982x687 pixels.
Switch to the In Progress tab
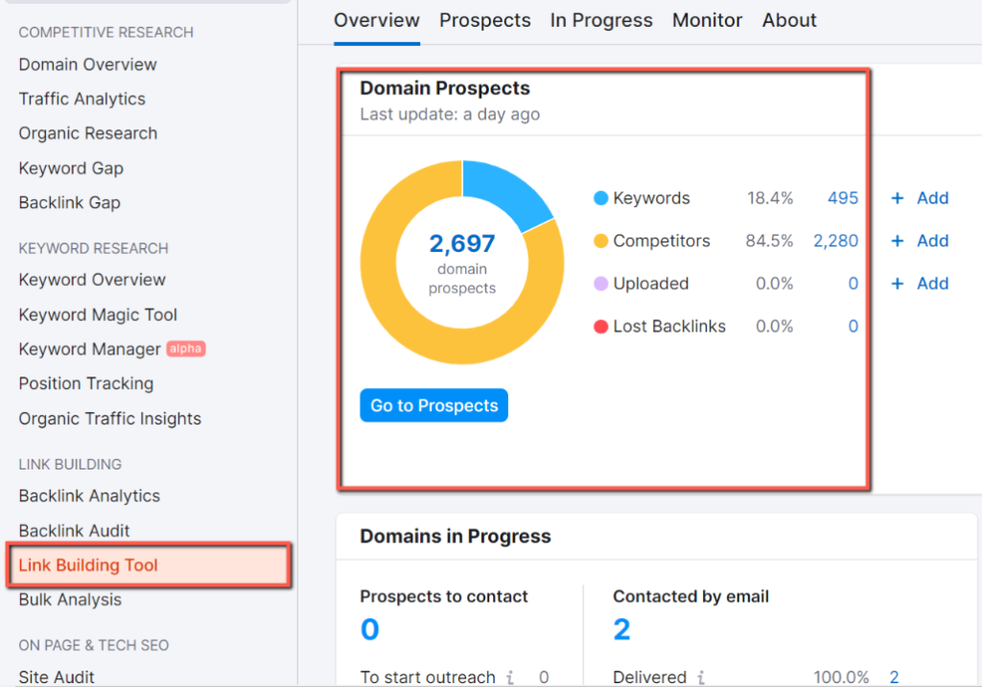click(x=600, y=20)
